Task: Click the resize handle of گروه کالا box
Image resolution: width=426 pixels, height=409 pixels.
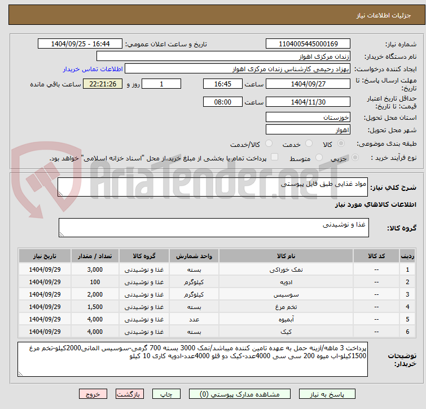Action: point(62,234)
